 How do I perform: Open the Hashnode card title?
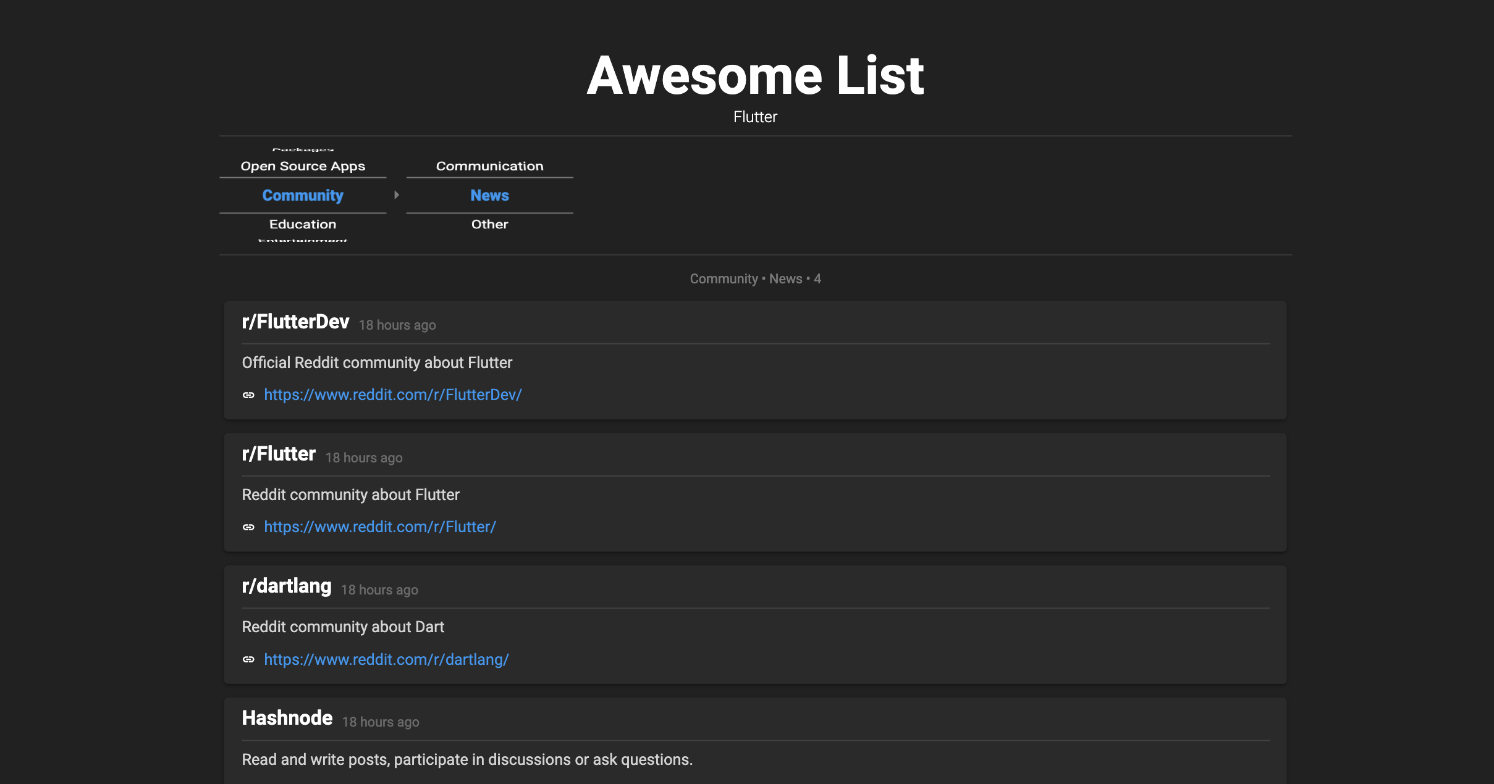click(x=287, y=719)
